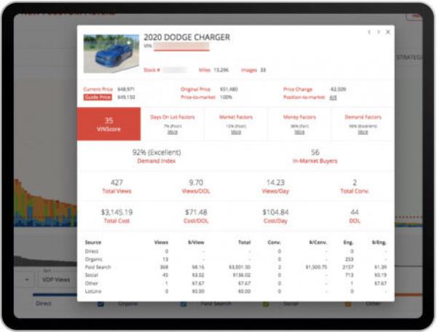Click the Source column header
Screen dimensions: 437x332
93,242
